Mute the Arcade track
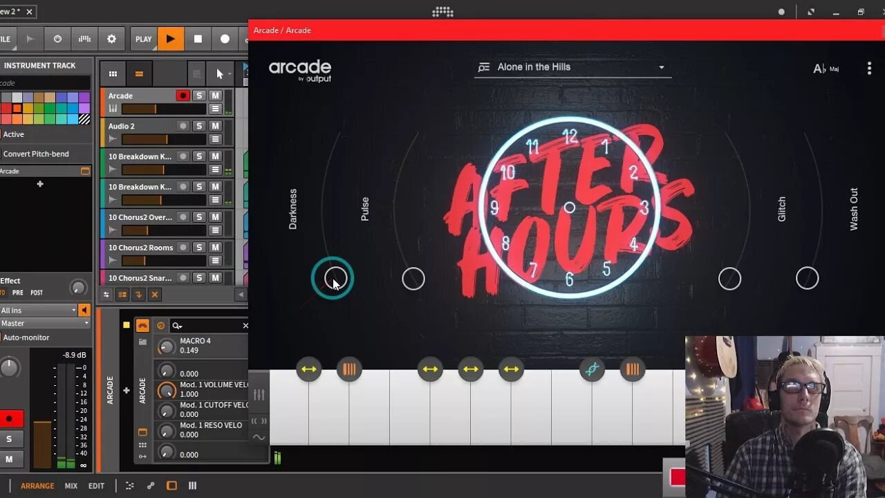885x498 pixels. [215, 95]
